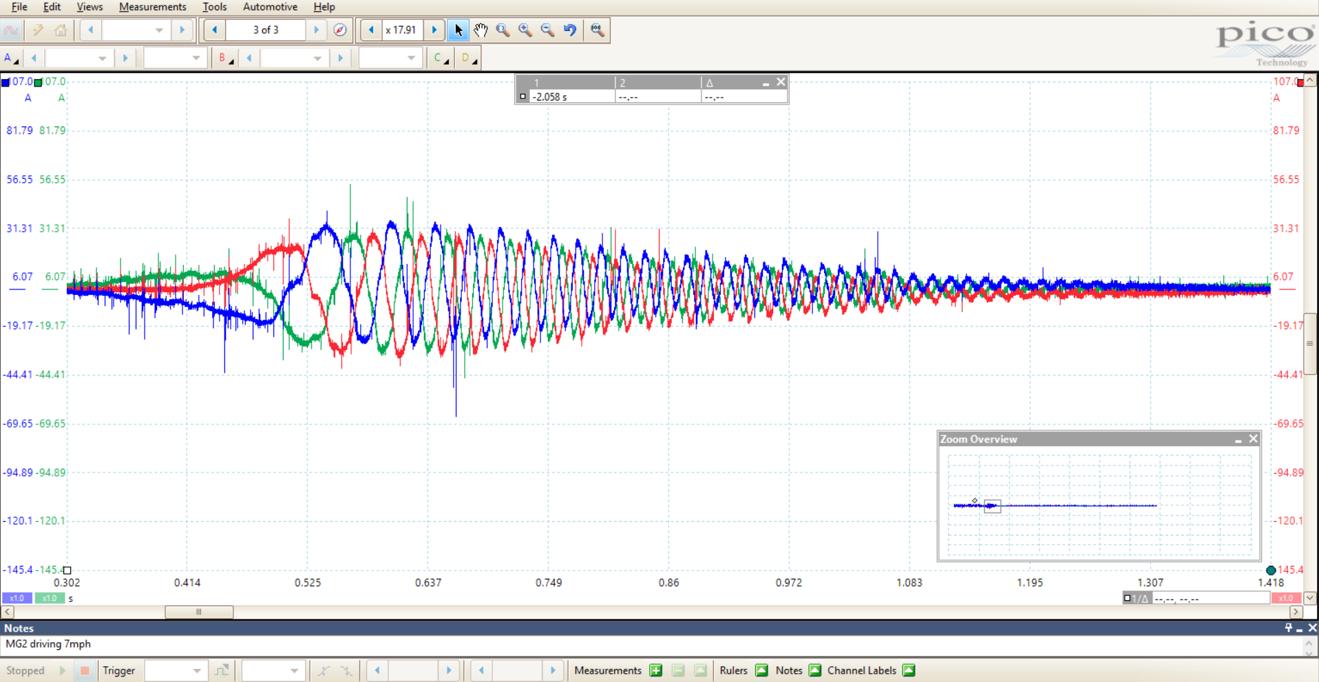The width and height of the screenshot is (1319, 682).
Task: Add a measurement with green plus icon
Action: coord(656,670)
